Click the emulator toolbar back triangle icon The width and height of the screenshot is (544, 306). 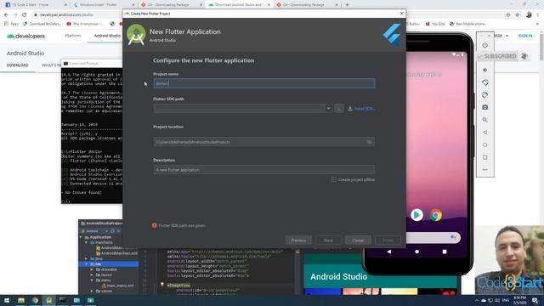pyautogui.click(x=485, y=133)
